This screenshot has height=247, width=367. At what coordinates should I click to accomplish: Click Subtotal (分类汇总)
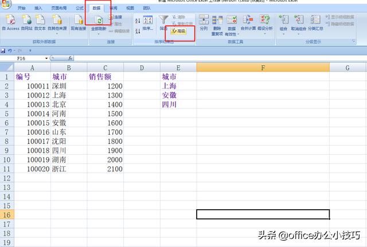pos(315,22)
